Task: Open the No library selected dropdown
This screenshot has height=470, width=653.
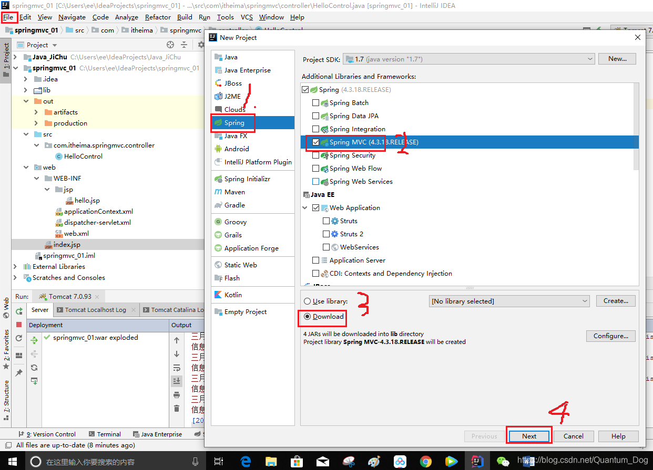Action: click(509, 301)
